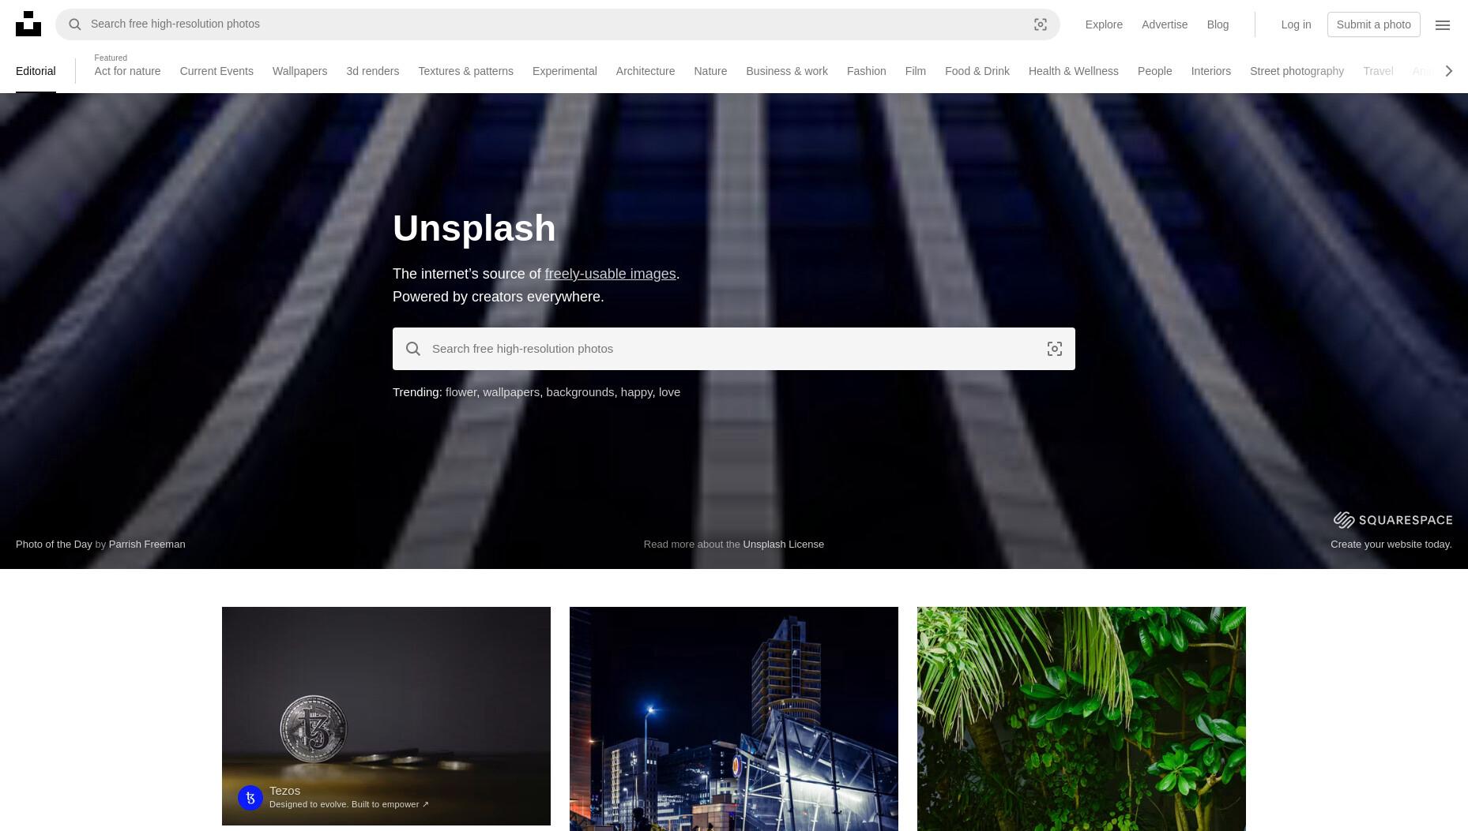The width and height of the screenshot is (1468, 831).
Task: Open the Experimental topic
Action: pyautogui.click(x=564, y=71)
